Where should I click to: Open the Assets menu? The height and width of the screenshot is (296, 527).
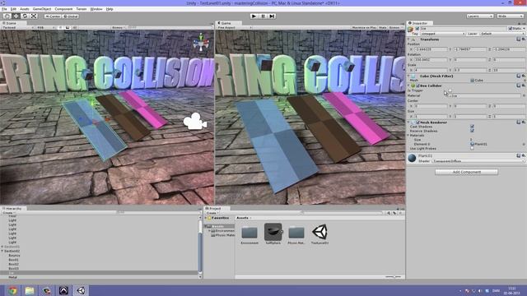[25, 9]
